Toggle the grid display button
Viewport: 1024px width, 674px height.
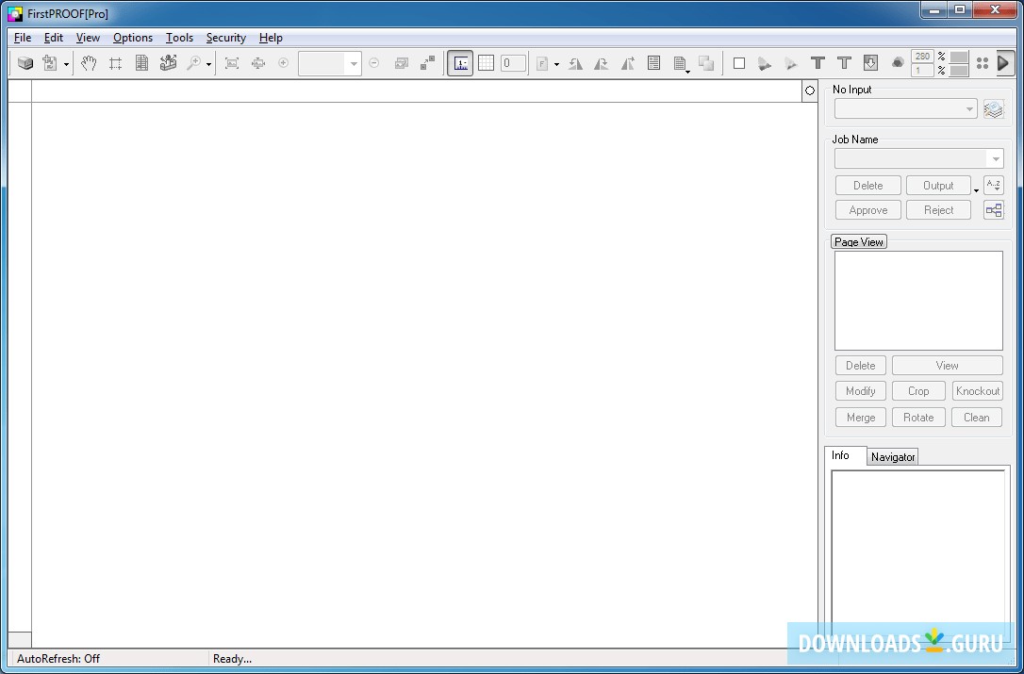pyautogui.click(x=486, y=63)
